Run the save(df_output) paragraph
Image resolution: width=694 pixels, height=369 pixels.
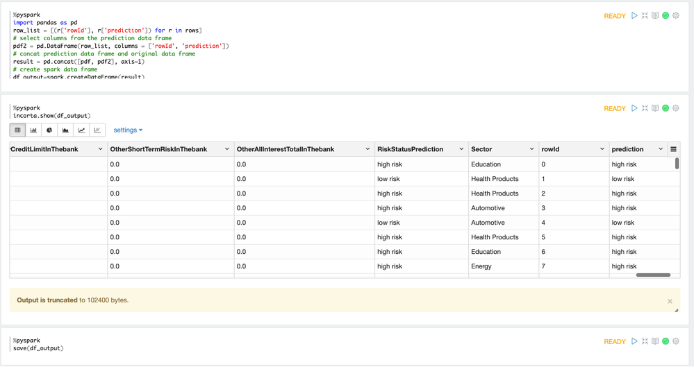[634, 341]
